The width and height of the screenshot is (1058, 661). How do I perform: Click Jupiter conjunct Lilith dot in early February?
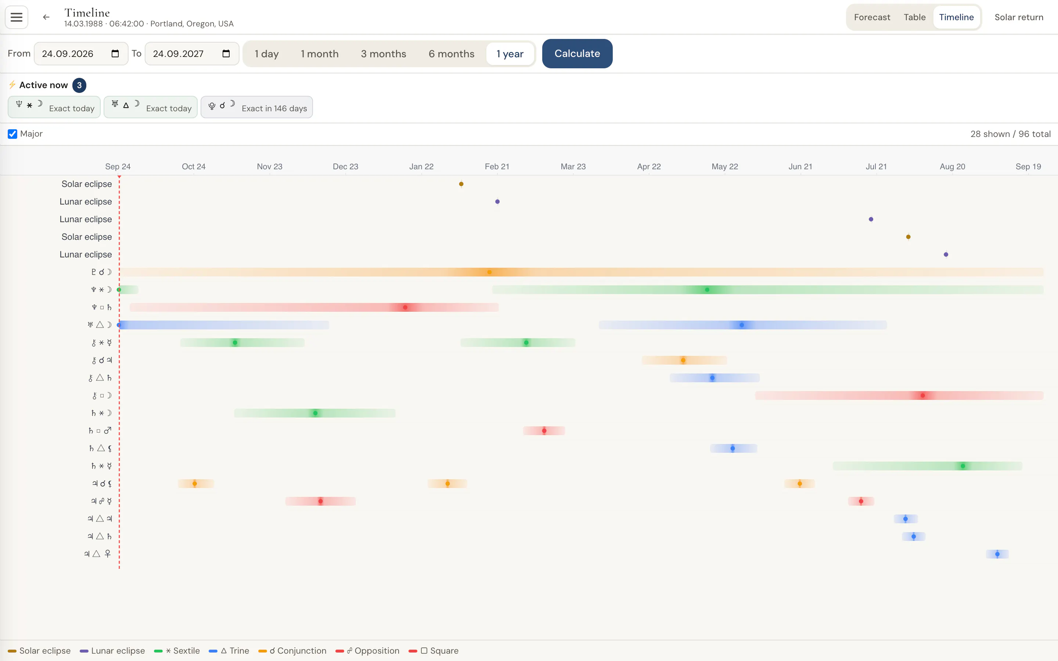coord(448,484)
